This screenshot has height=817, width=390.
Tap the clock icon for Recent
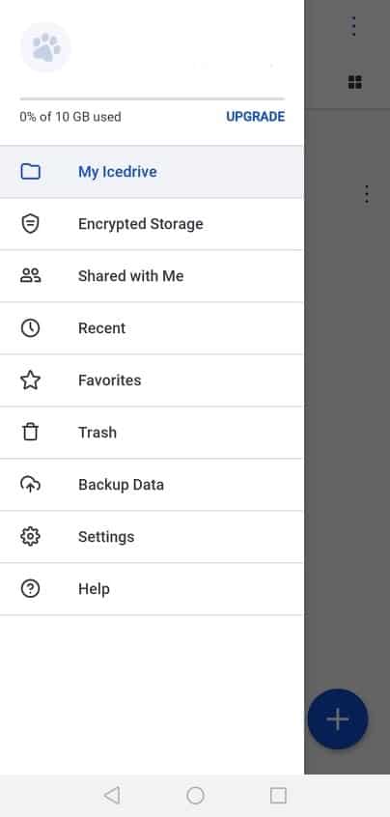click(30, 327)
